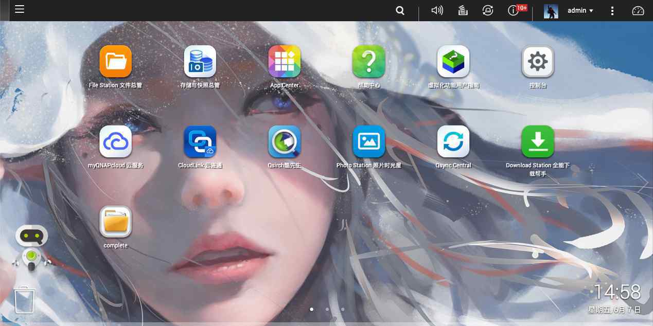Open the volume control speaker icon

[x=437, y=10]
